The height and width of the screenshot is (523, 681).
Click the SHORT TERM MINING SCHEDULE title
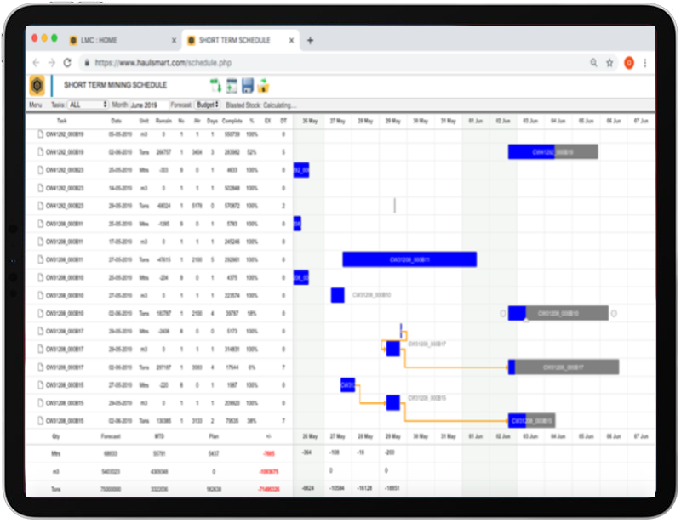point(115,85)
